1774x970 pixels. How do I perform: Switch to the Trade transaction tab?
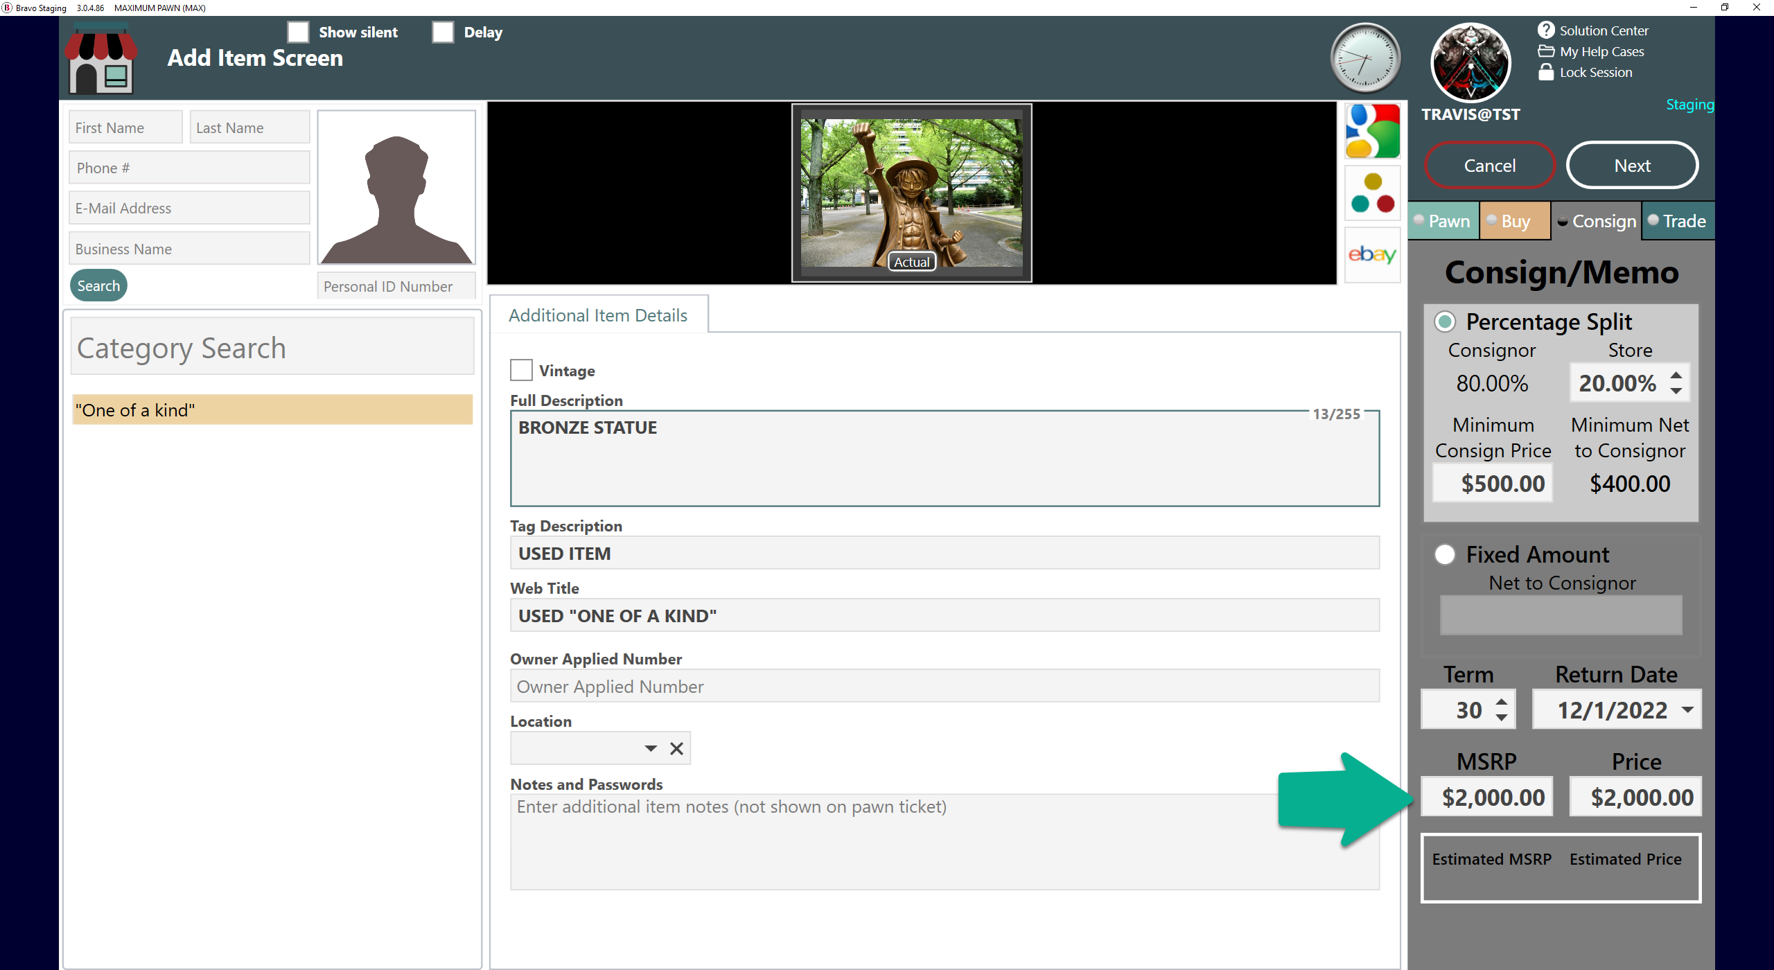(1678, 221)
